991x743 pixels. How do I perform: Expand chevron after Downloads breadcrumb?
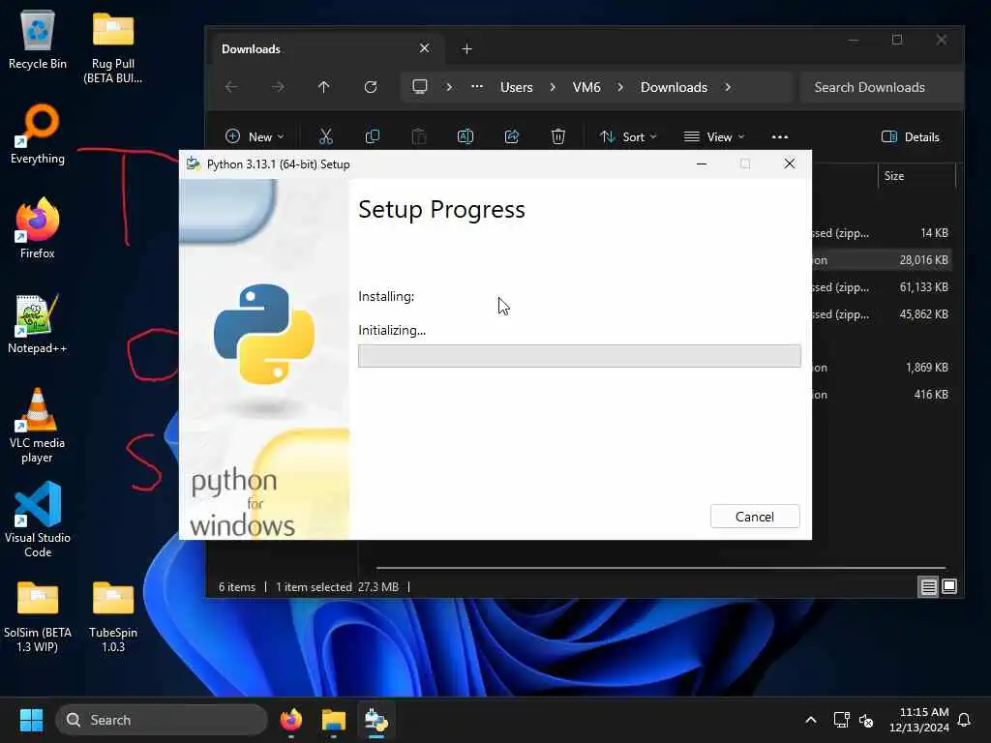[x=728, y=87]
